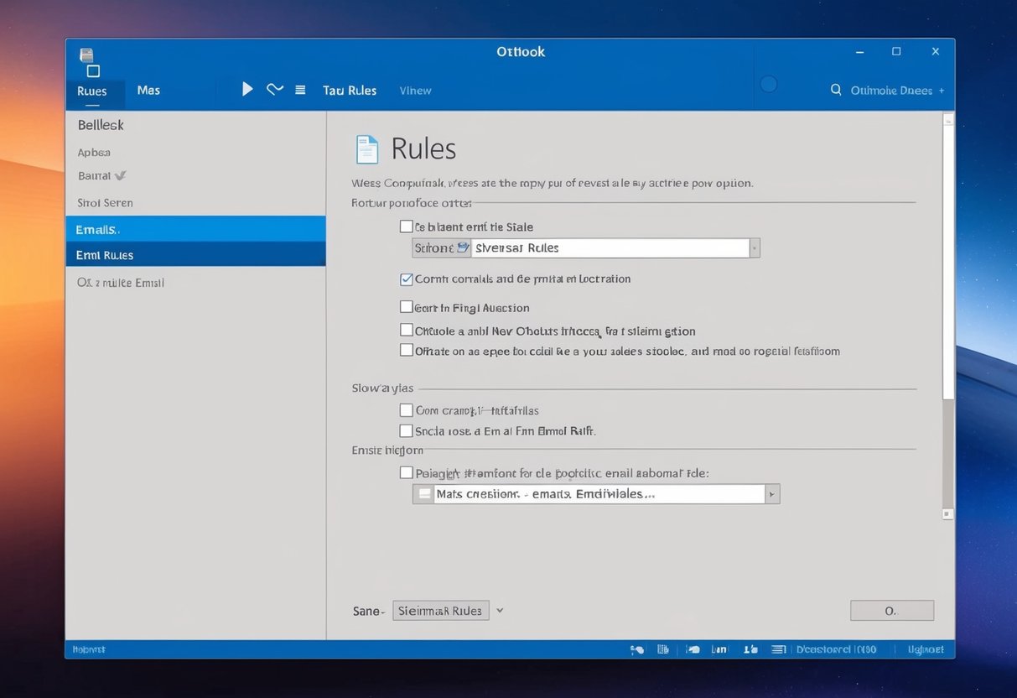Viewport: 1017px width, 698px height.
Task: Click the search magnifier in the title bar
Action: (835, 89)
